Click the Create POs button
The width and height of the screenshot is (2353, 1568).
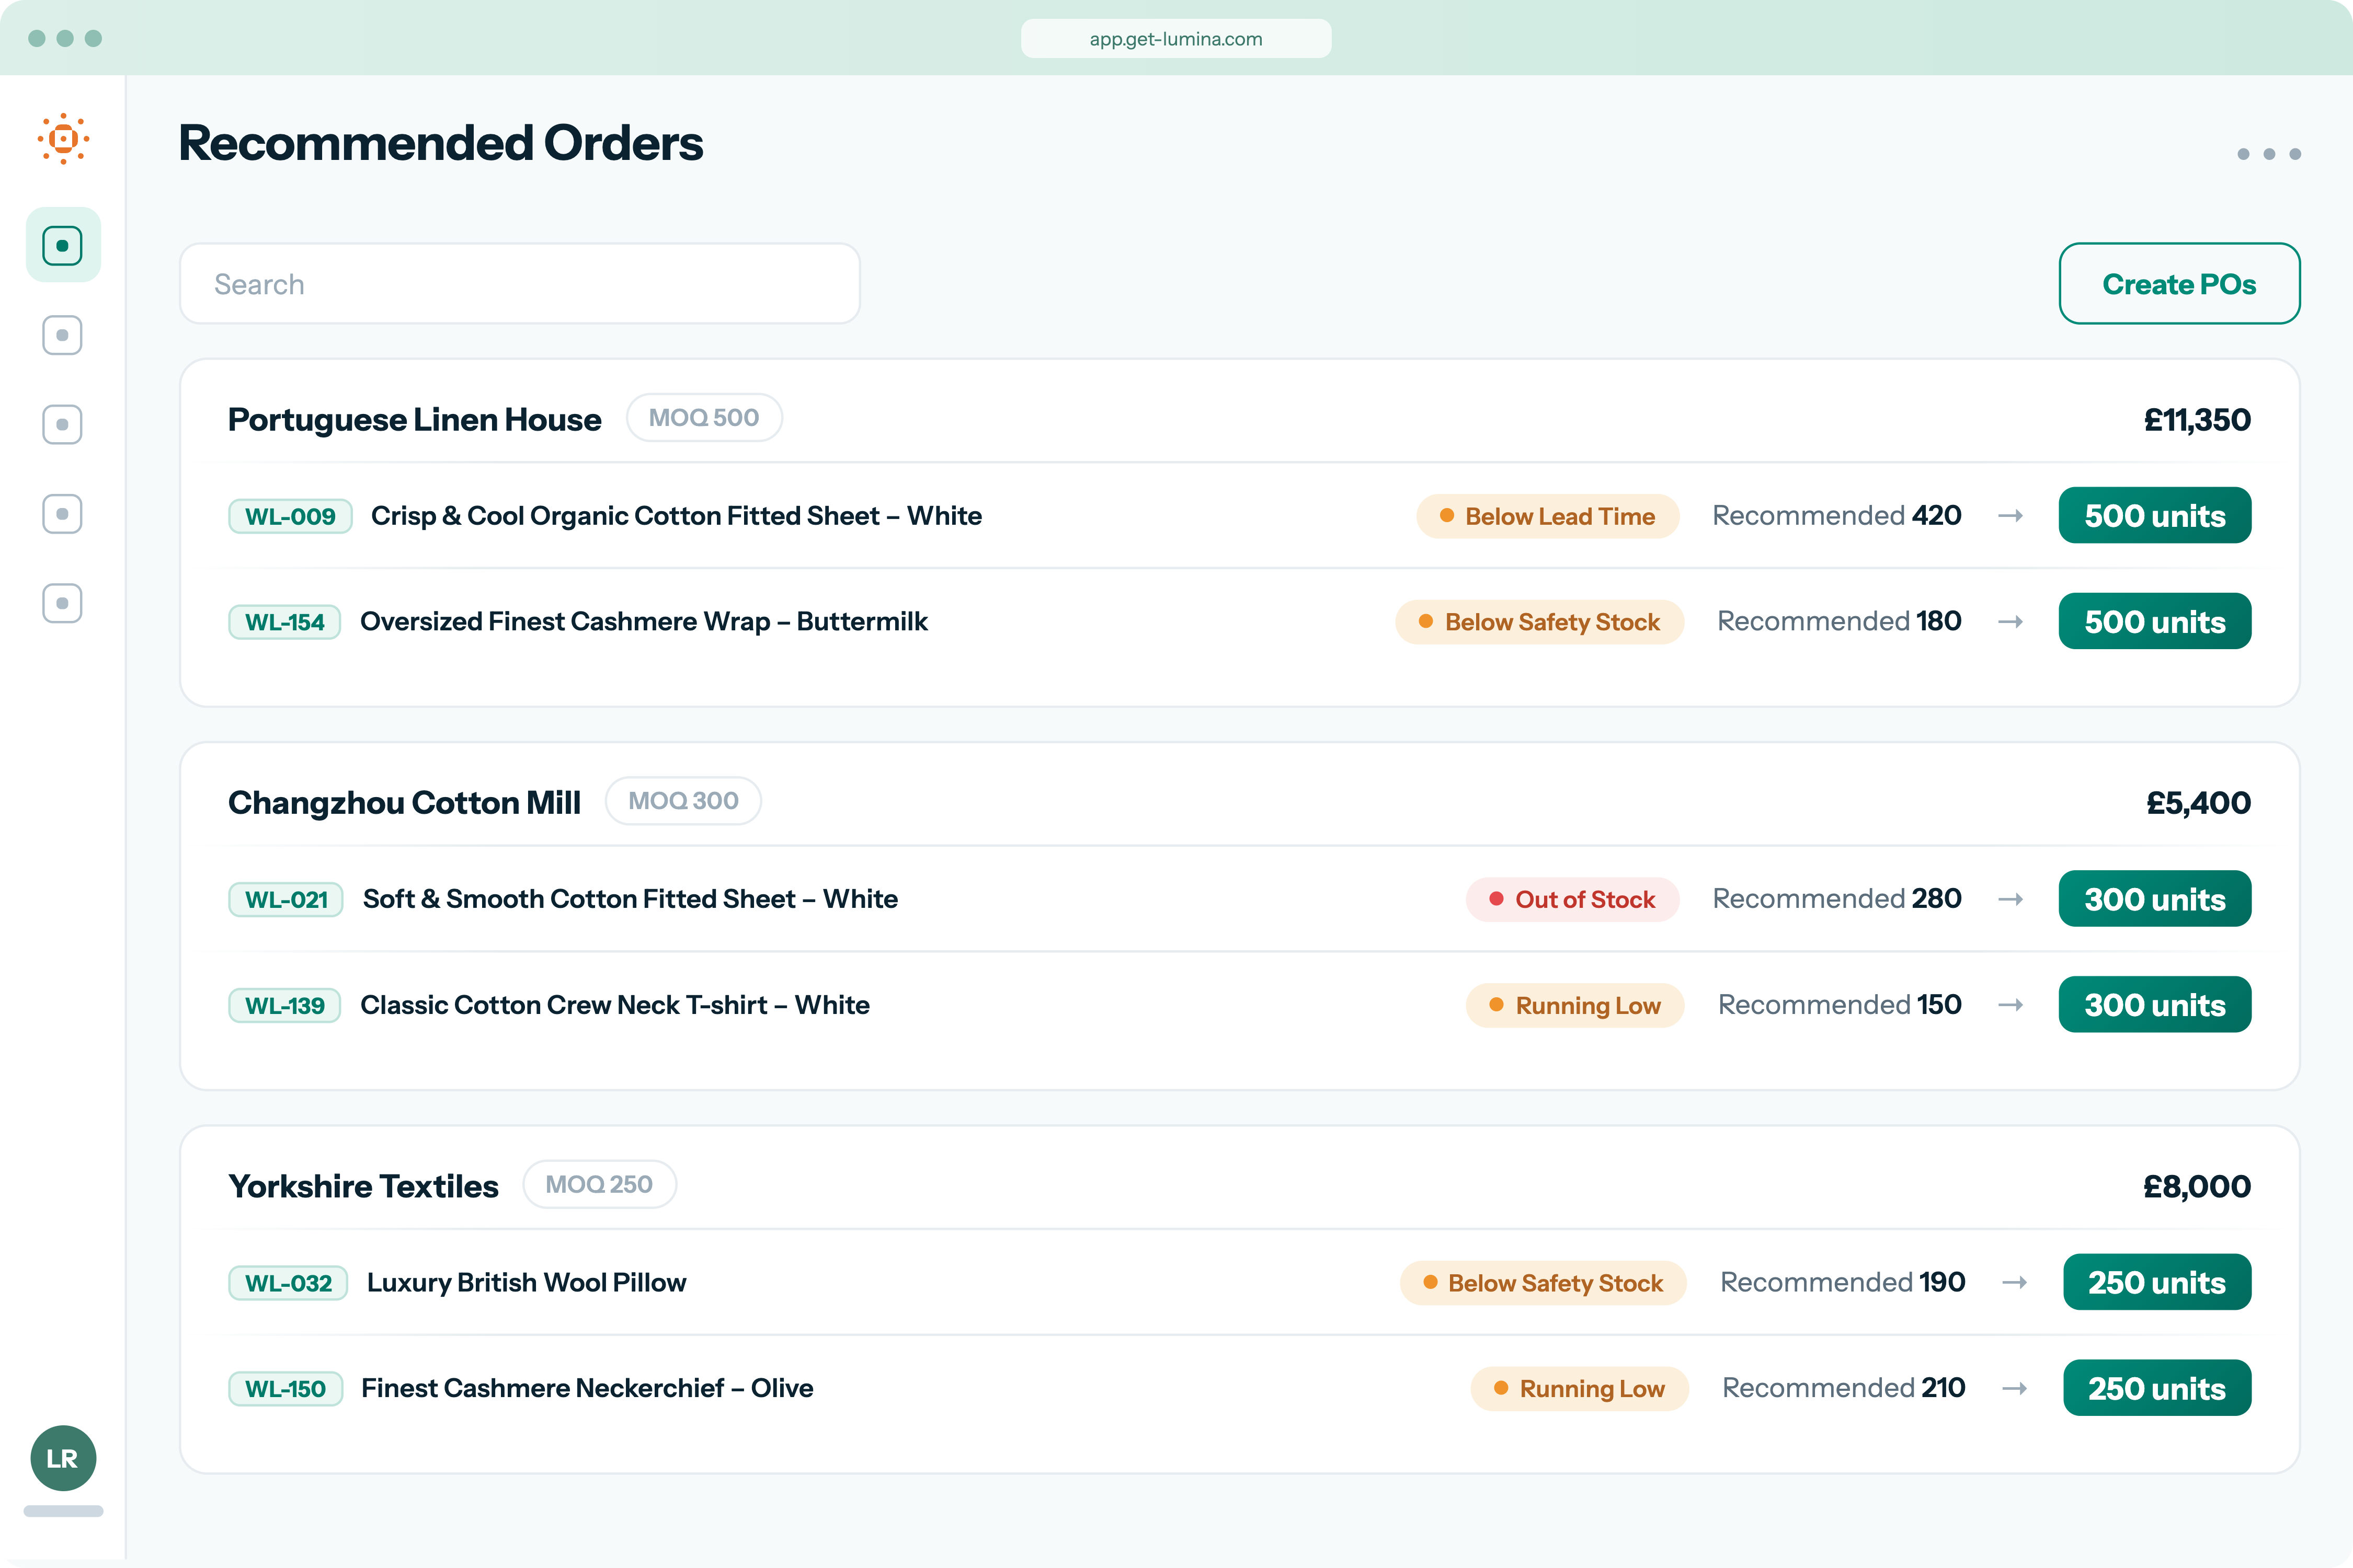click(x=2179, y=284)
